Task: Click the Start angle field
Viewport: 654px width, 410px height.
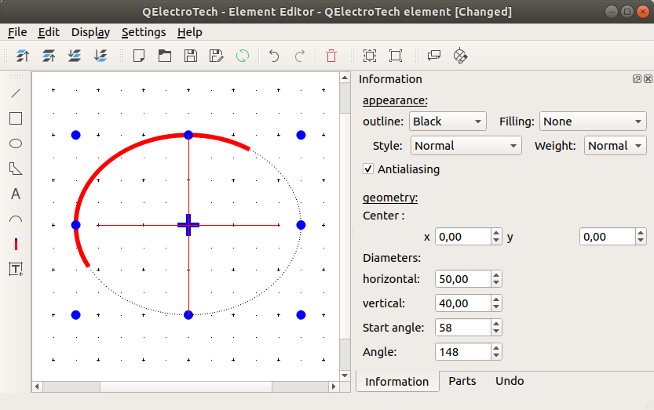Action: tap(463, 328)
